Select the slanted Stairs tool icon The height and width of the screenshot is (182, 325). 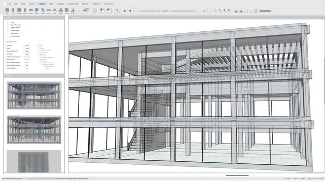pyautogui.click(x=43, y=10)
